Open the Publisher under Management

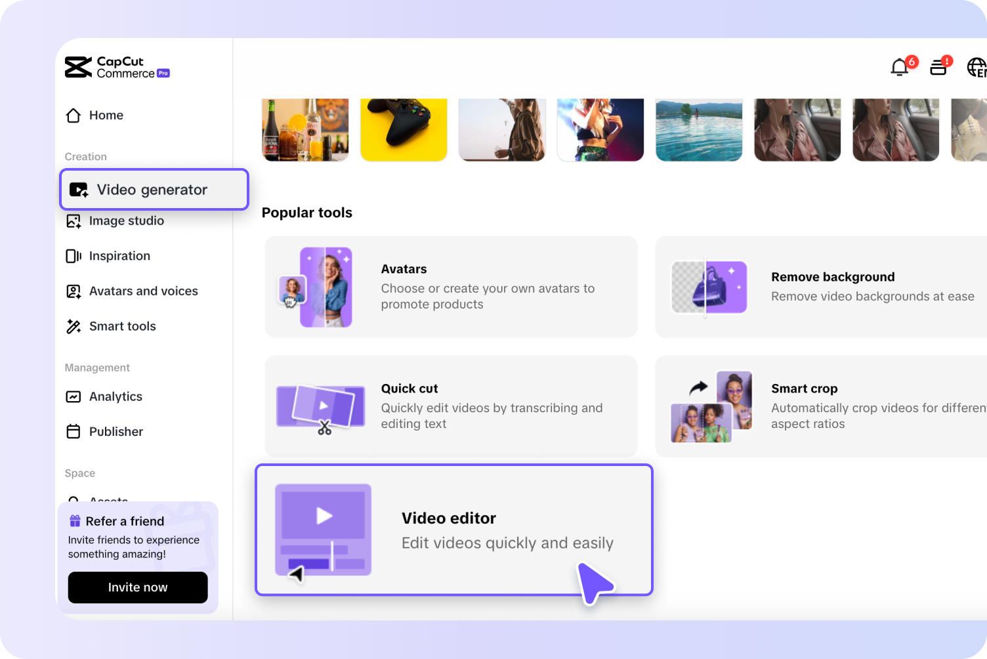[115, 431]
